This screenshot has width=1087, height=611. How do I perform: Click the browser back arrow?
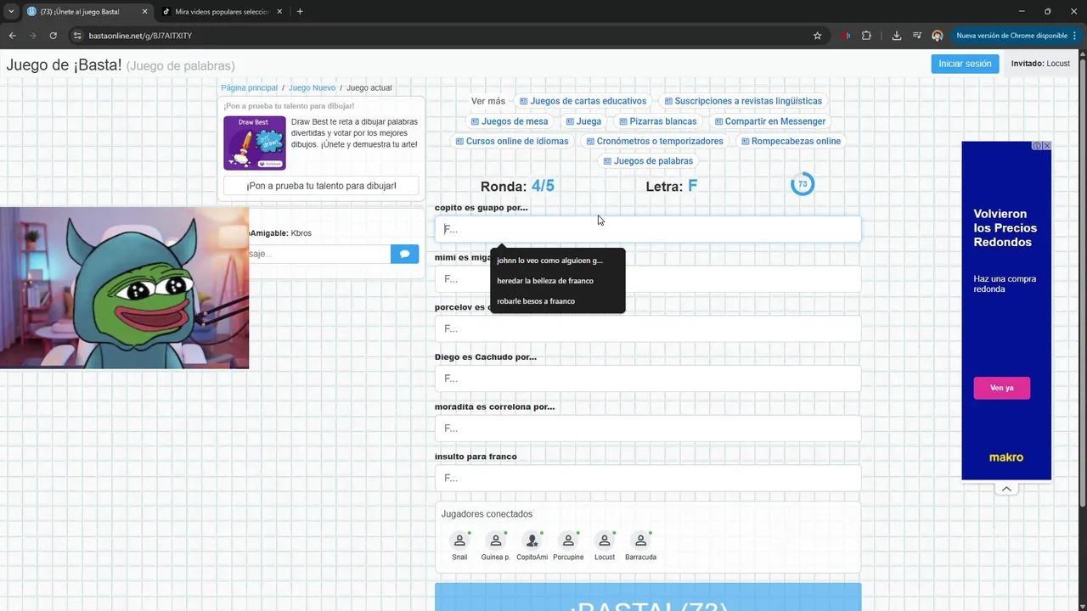(12, 36)
